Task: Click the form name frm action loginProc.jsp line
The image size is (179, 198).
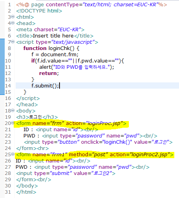Action: (71, 123)
